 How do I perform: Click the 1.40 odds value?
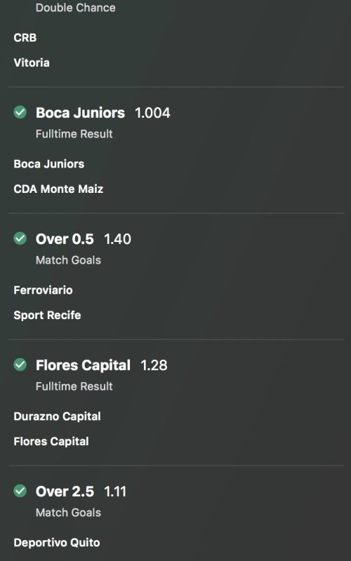pyautogui.click(x=118, y=239)
